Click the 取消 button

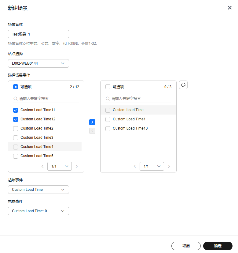tap(186, 246)
